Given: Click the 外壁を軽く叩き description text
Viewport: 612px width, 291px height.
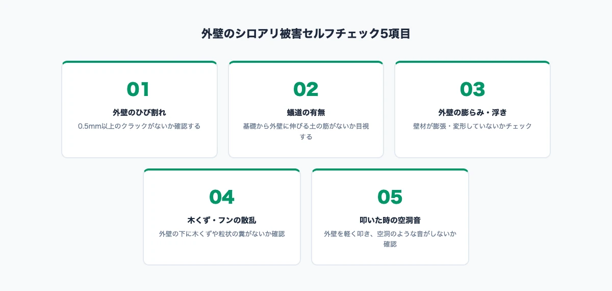Looking at the screenshot, I should pyautogui.click(x=390, y=234).
